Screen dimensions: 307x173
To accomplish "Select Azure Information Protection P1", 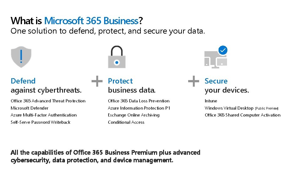I will 139,108.
